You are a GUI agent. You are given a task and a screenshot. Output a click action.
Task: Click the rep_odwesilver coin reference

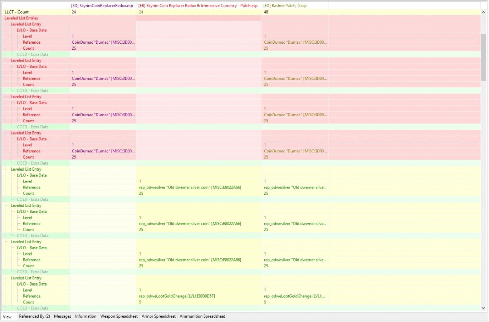tap(190, 187)
